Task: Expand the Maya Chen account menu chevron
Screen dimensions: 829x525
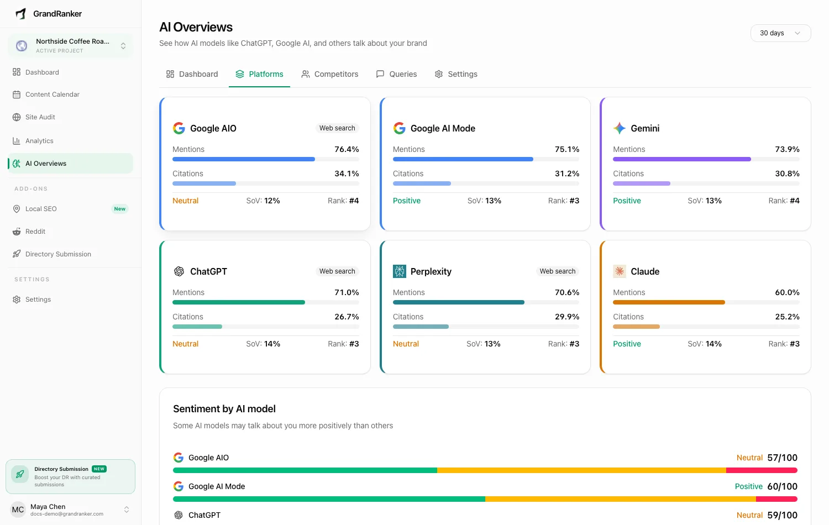Action: pos(127,510)
